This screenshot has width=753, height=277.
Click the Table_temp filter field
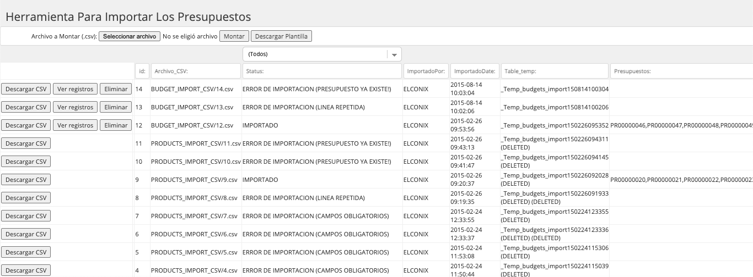tap(555, 71)
